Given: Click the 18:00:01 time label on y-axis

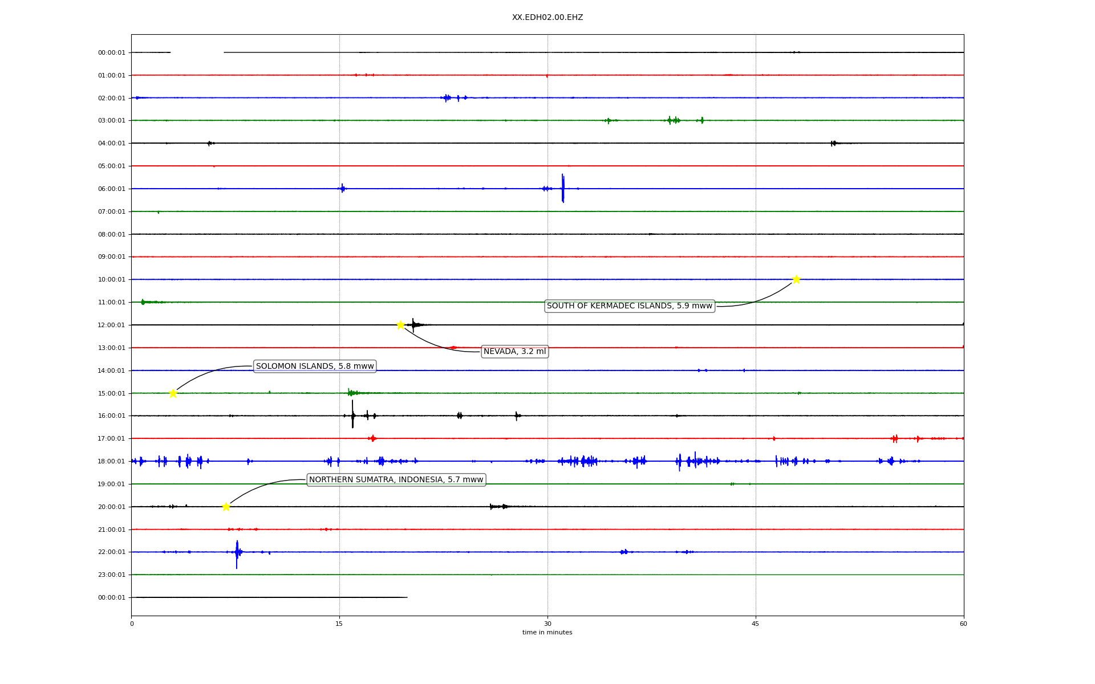Looking at the screenshot, I should tap(111, 461).
